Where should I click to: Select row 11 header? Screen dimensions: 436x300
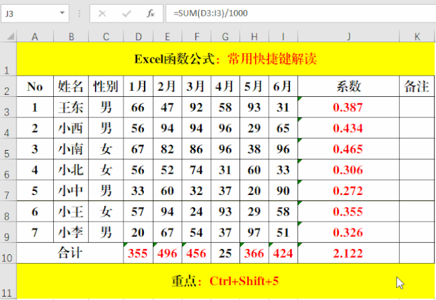[8, 281]
